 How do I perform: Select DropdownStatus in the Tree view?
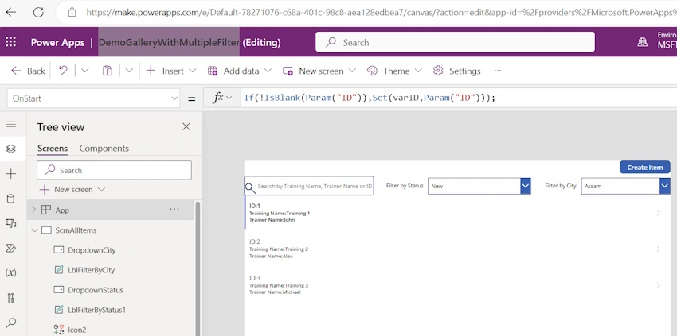pyautogui.click(x=96, y=290)
